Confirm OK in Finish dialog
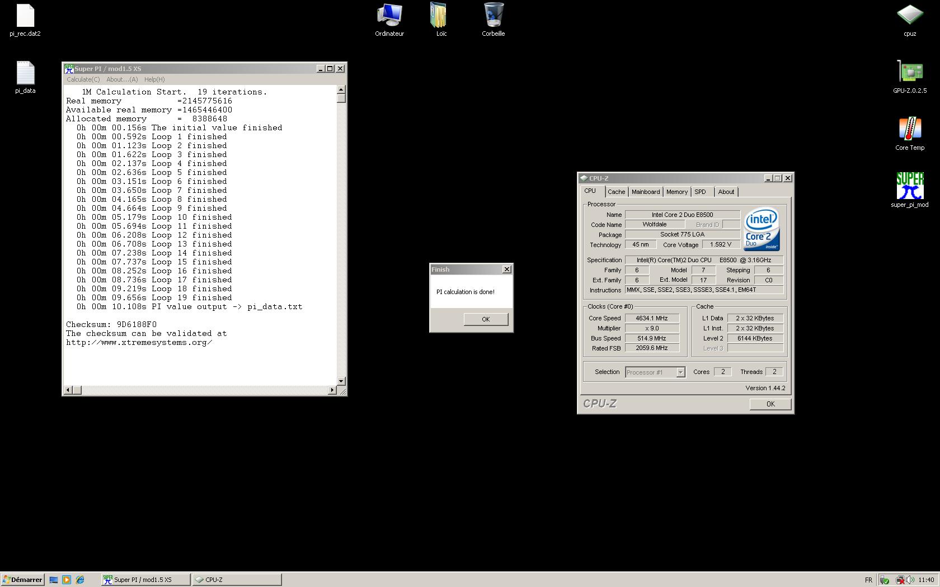 (x=486, y=319)
